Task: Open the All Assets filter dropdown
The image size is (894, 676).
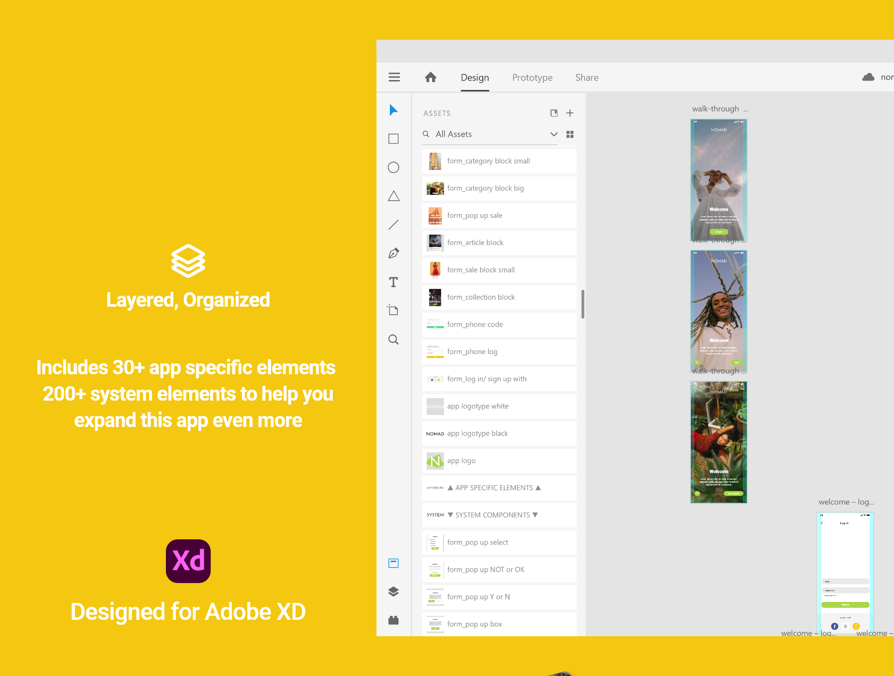Action: (x=554, y=134)
